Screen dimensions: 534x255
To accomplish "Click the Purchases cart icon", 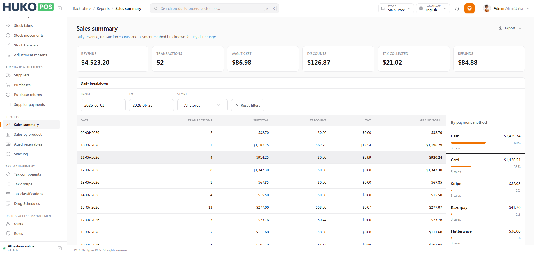I will point(8,85).
